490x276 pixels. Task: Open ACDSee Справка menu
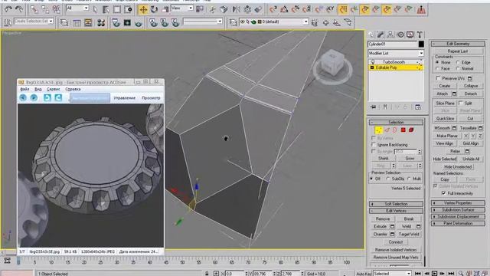(73, 89)
